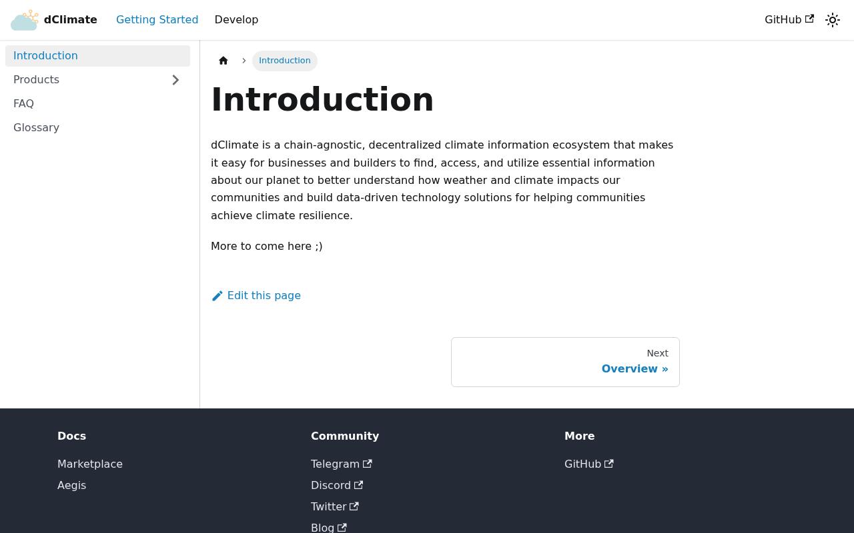Open the Develop navbar item
Image resolution: width=854 pixels, height=533 pixels.
coord(236,20)
